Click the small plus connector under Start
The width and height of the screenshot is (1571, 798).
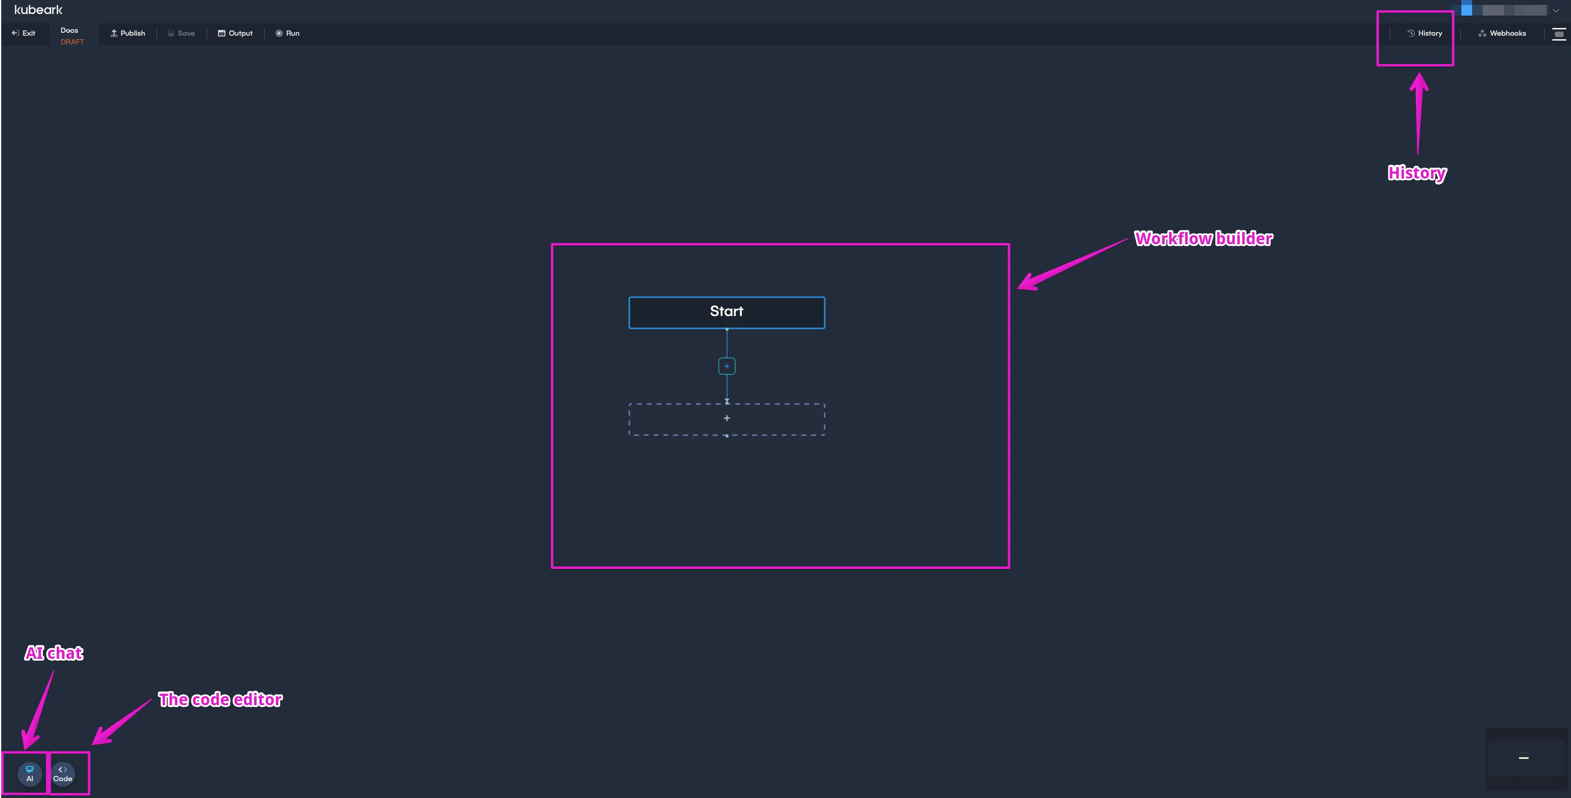click(726, 367)
